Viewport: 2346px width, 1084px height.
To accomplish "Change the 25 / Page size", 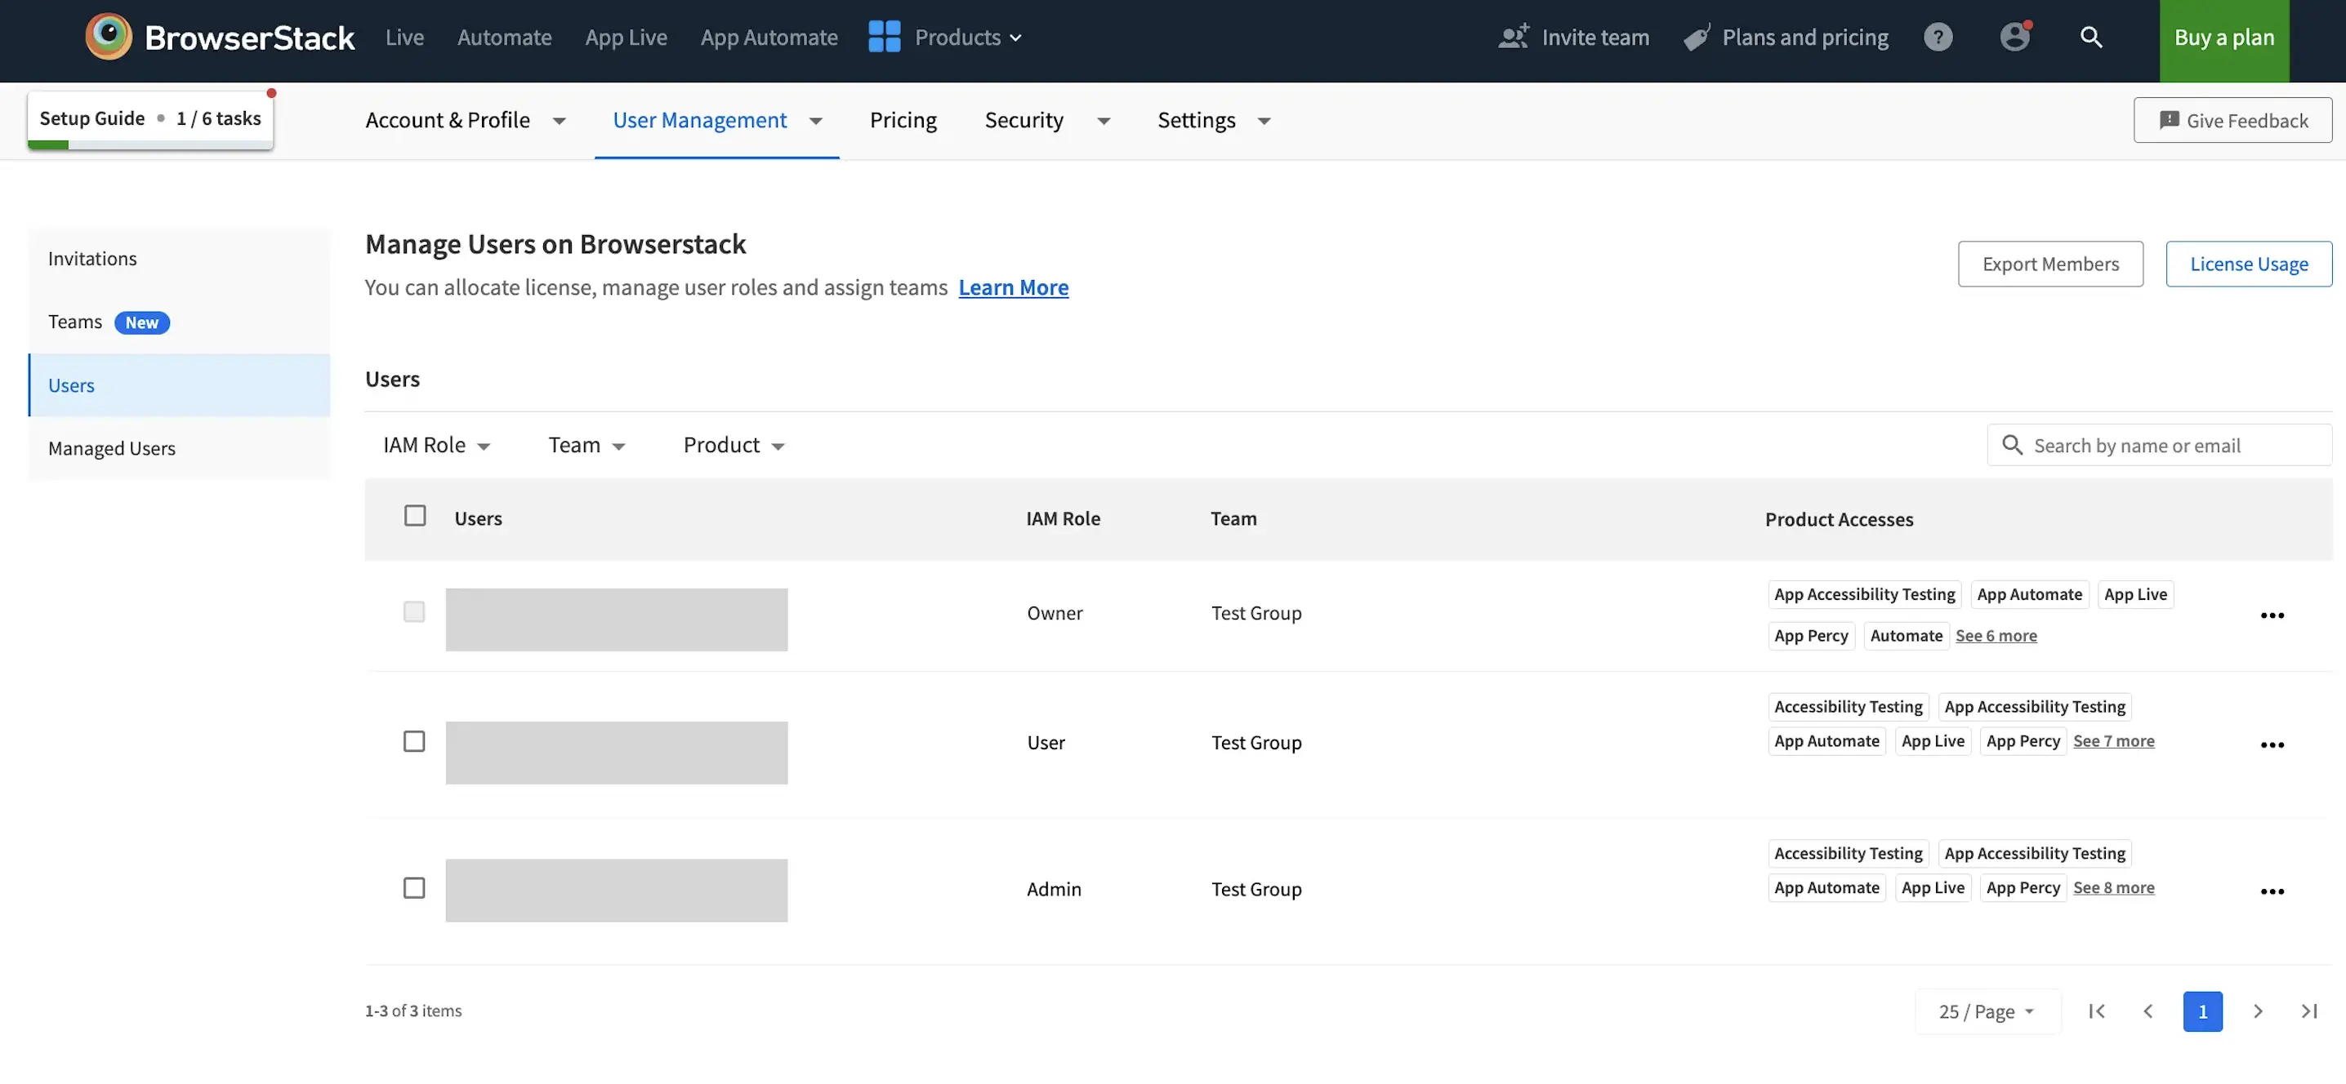I will coord(1987,1011).
